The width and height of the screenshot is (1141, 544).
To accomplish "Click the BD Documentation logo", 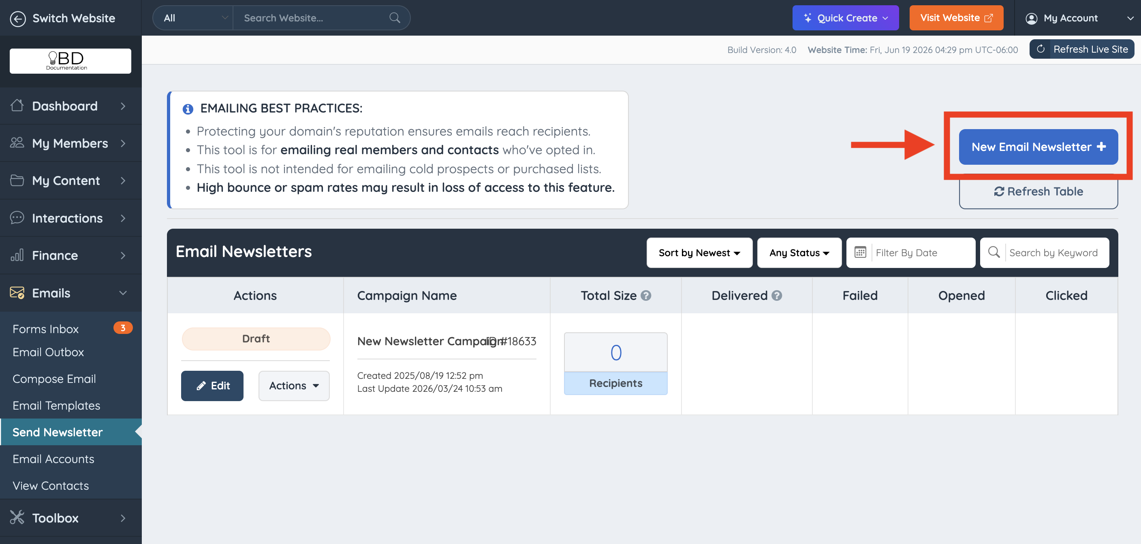I will point(71,61).
